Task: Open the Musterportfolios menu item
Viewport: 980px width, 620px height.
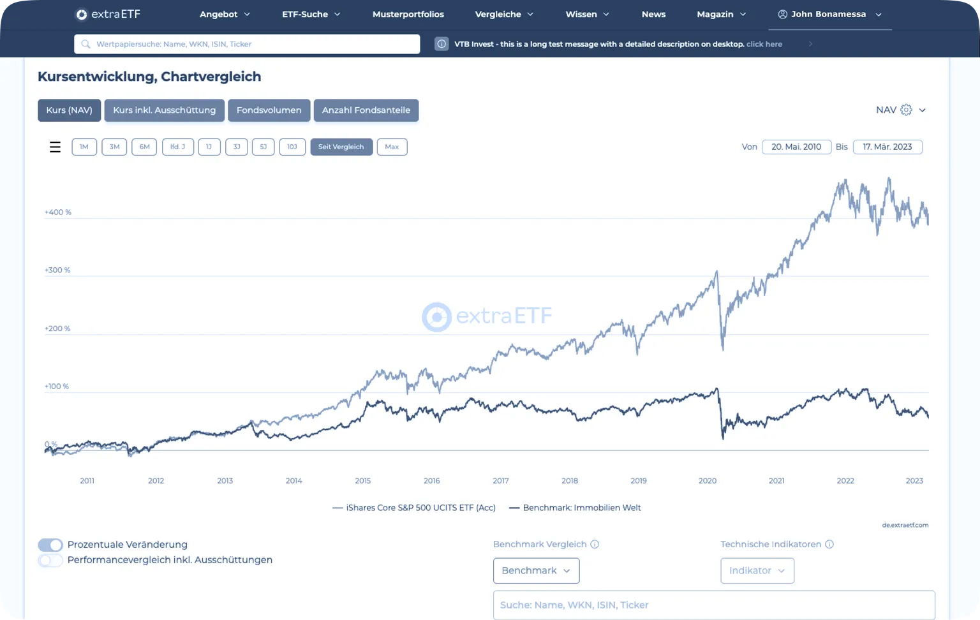Action: click(408, 14)
